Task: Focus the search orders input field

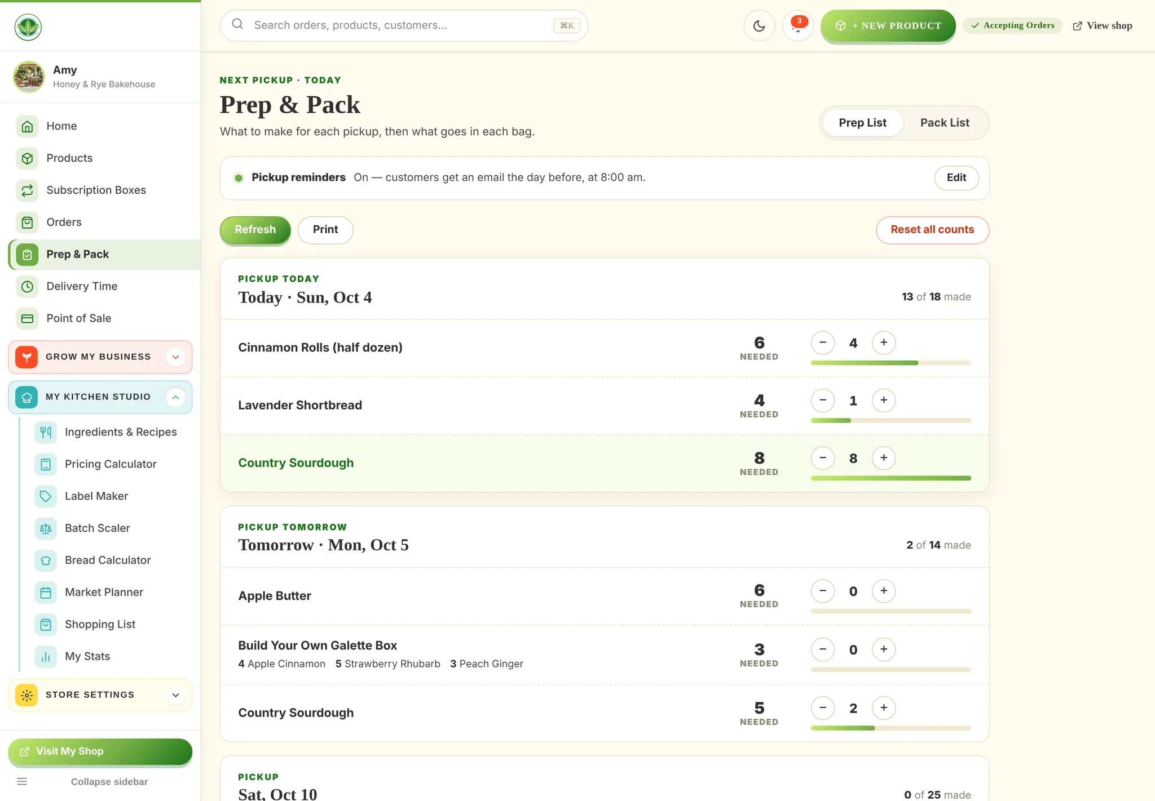Action: (404, 25)
